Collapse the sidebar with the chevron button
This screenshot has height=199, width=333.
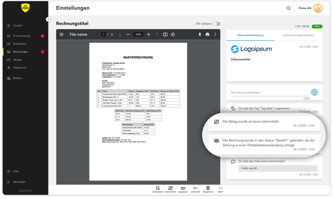[x=48, y=19]
